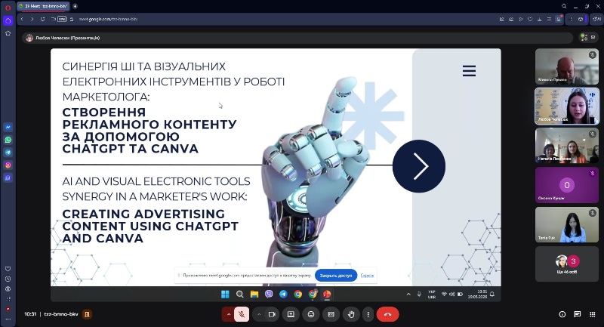Click the 'Скрыть' hide link
604x327 pixels.
pos(367,276)
